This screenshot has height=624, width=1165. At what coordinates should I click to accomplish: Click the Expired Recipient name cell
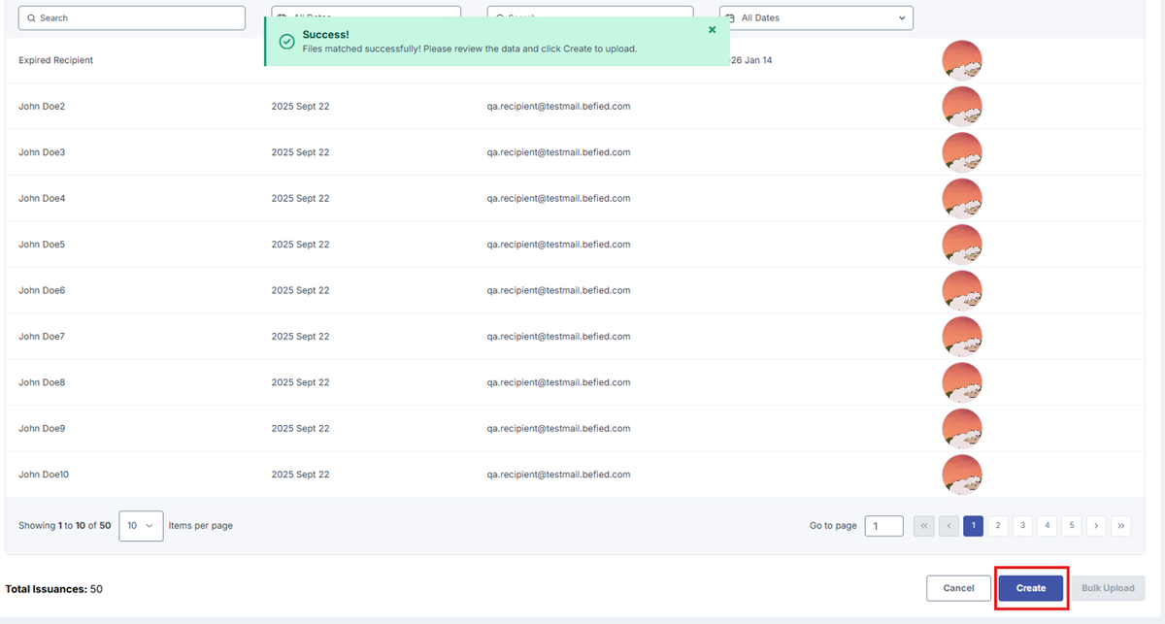[56, 60]
